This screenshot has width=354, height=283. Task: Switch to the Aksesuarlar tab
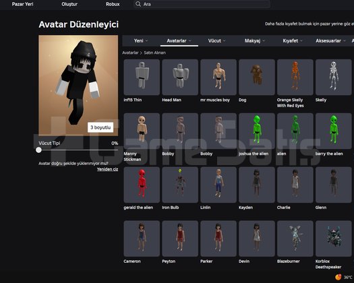[x=330, y=40]
